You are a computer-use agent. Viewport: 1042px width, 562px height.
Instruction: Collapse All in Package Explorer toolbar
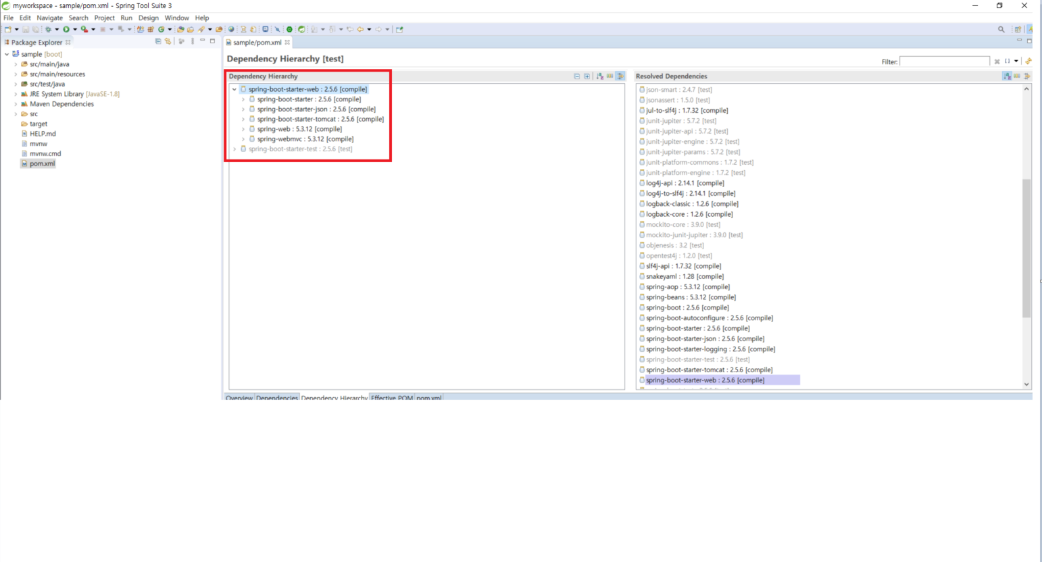(157, 41)
